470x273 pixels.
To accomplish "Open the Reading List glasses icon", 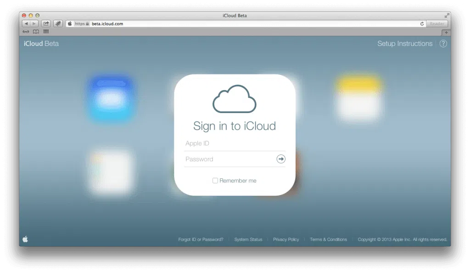I will tap(26, 32).
